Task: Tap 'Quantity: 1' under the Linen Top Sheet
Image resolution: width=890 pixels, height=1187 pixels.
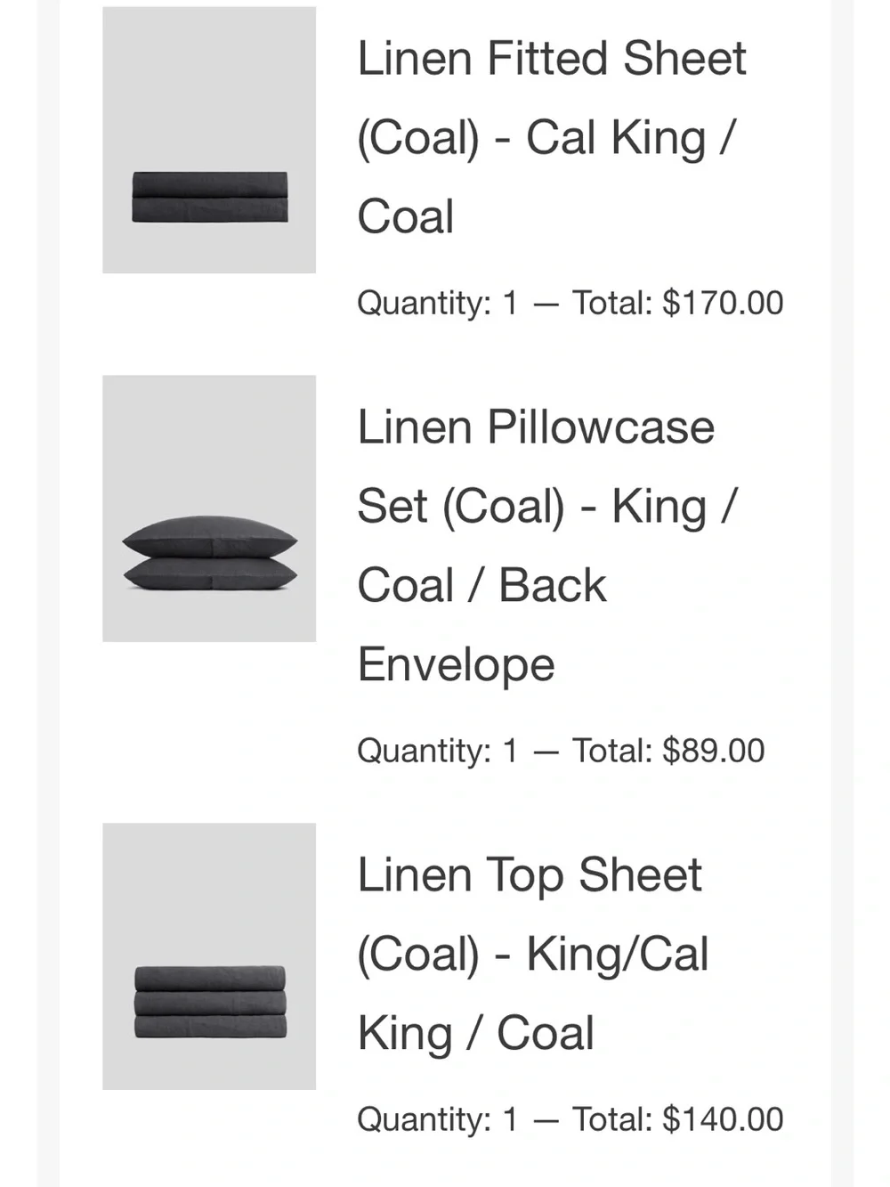Action: click(437, 1119)
